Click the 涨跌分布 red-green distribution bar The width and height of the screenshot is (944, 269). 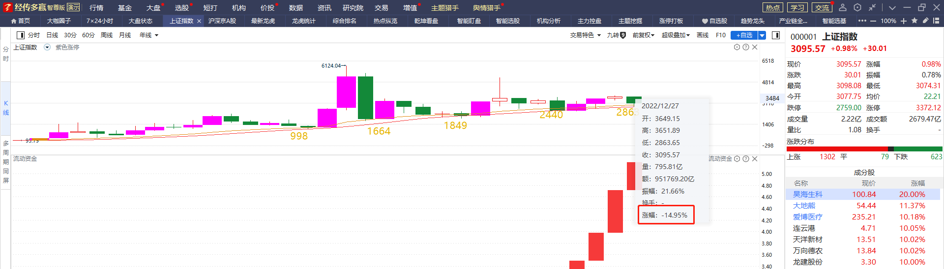(864, 148)
